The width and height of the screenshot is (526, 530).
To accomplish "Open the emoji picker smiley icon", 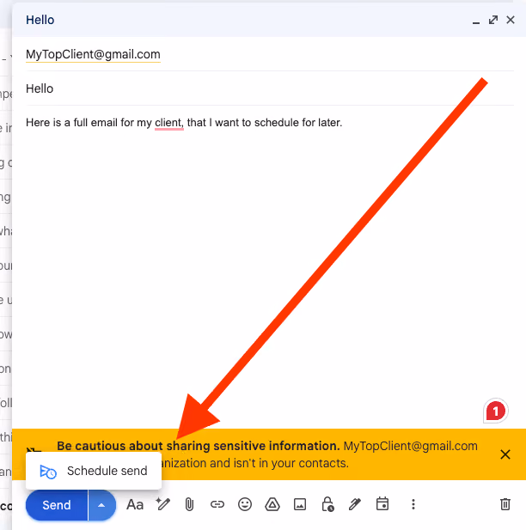I will coord(245,504).
